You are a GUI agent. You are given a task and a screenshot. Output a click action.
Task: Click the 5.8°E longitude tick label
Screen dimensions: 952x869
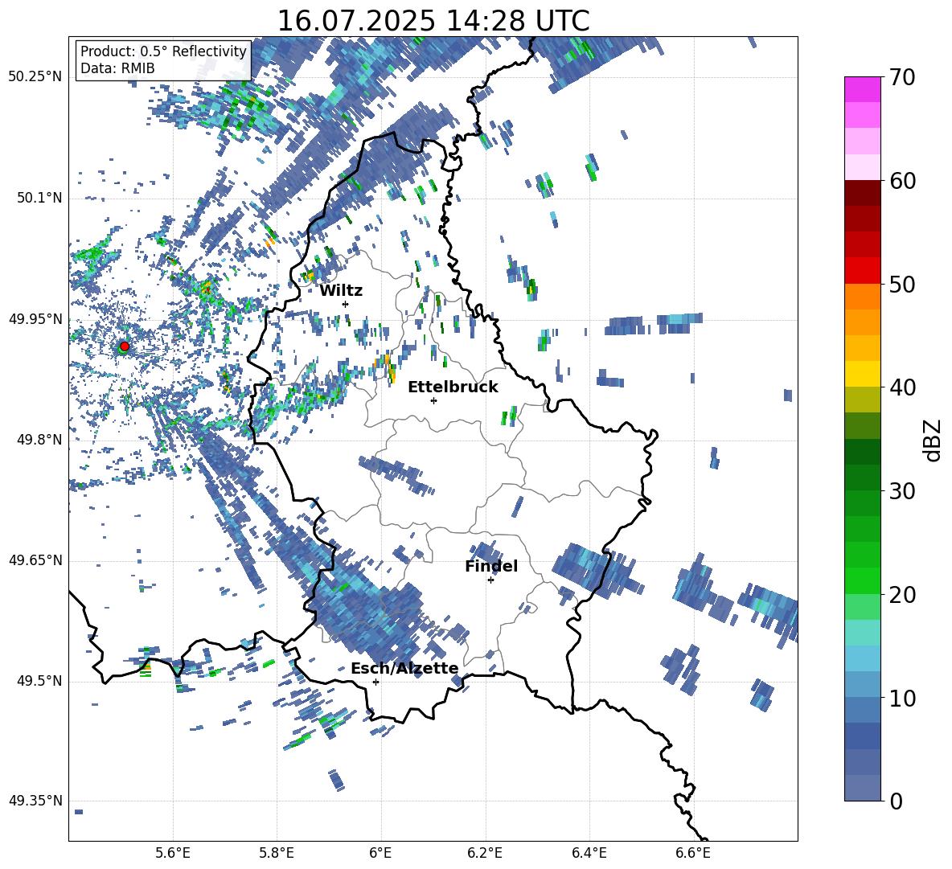tap(277, 853)
